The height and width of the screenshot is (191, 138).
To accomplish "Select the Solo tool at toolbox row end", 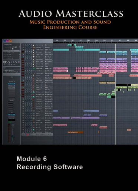I will click(x=19, y=62).
